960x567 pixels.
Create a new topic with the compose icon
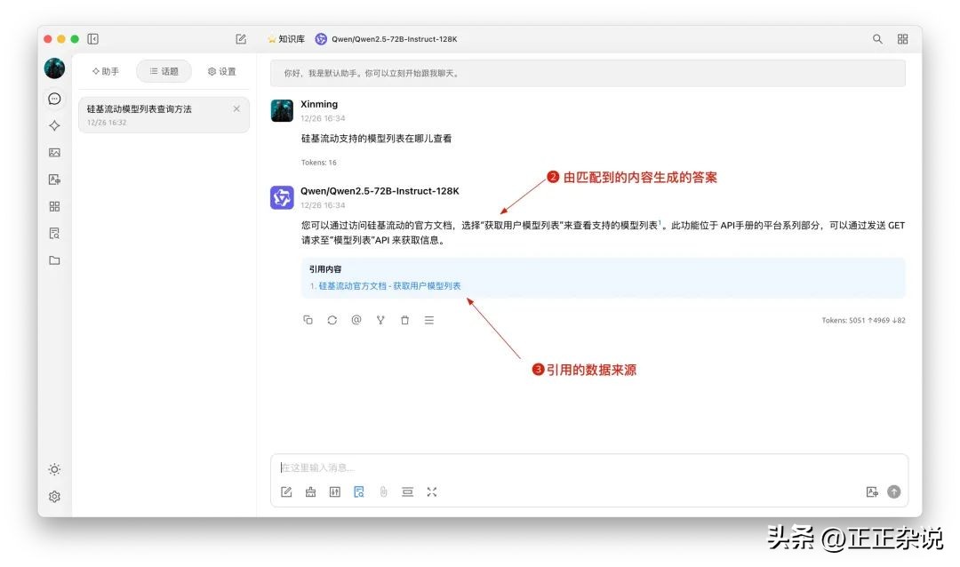[241, 39]
